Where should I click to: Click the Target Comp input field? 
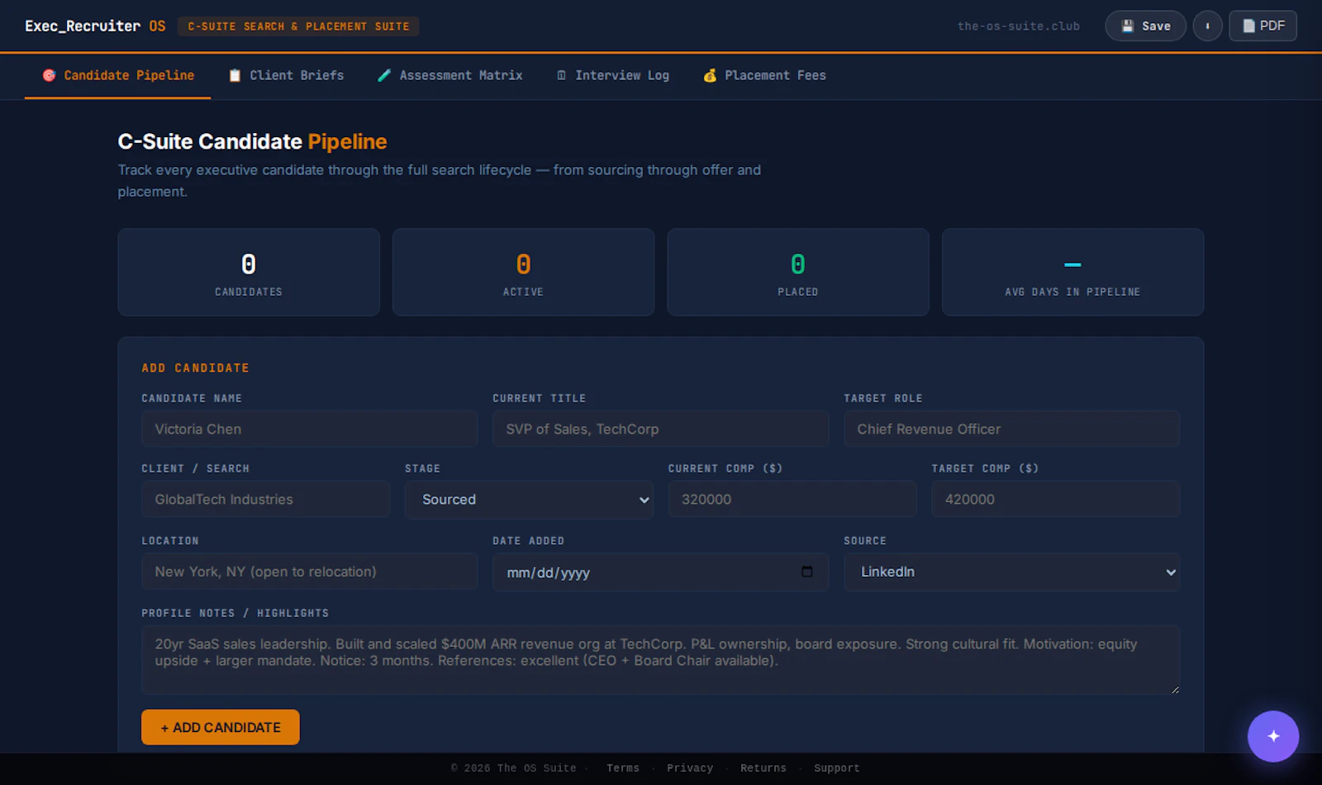point(1056,499)
